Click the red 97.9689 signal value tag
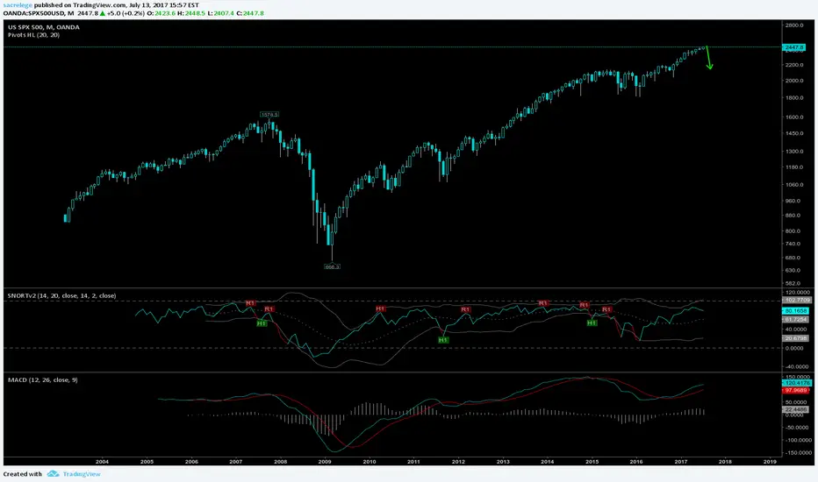Viewport: 818px width, 482px height. click(x=795, y=390)
